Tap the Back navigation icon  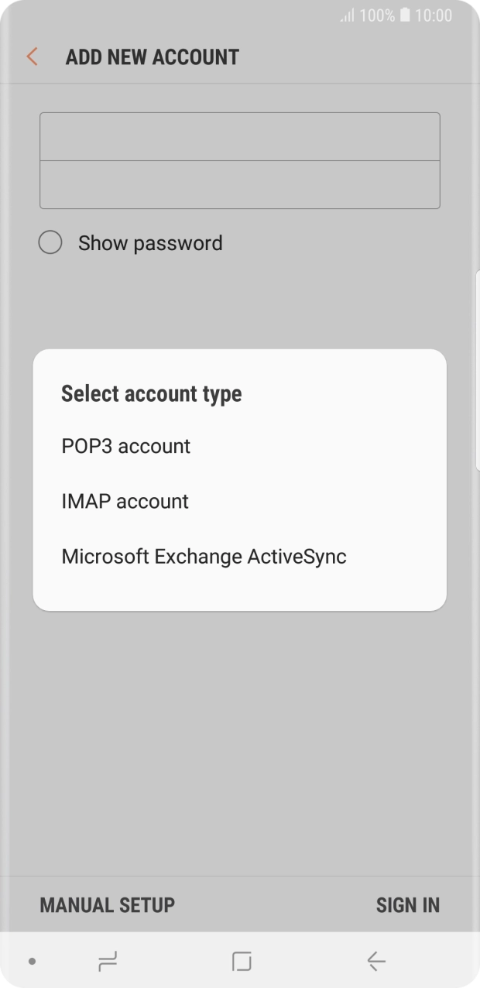(375, 960)
